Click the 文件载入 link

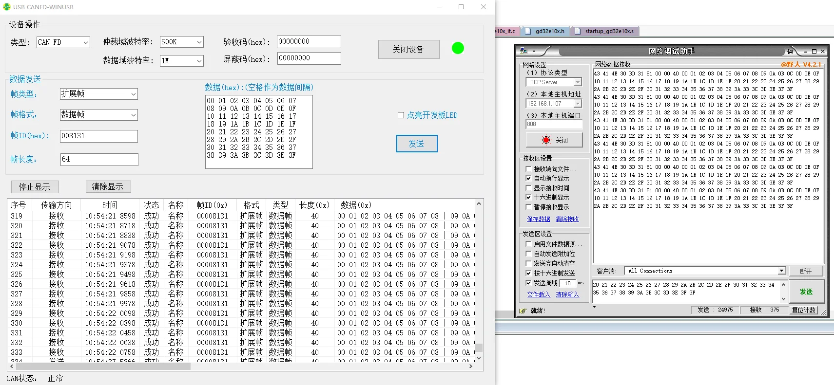[539, 294]
